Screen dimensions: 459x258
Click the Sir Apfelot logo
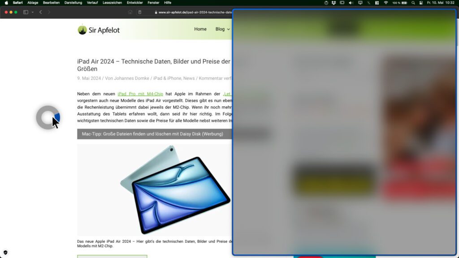pos(99,30)
